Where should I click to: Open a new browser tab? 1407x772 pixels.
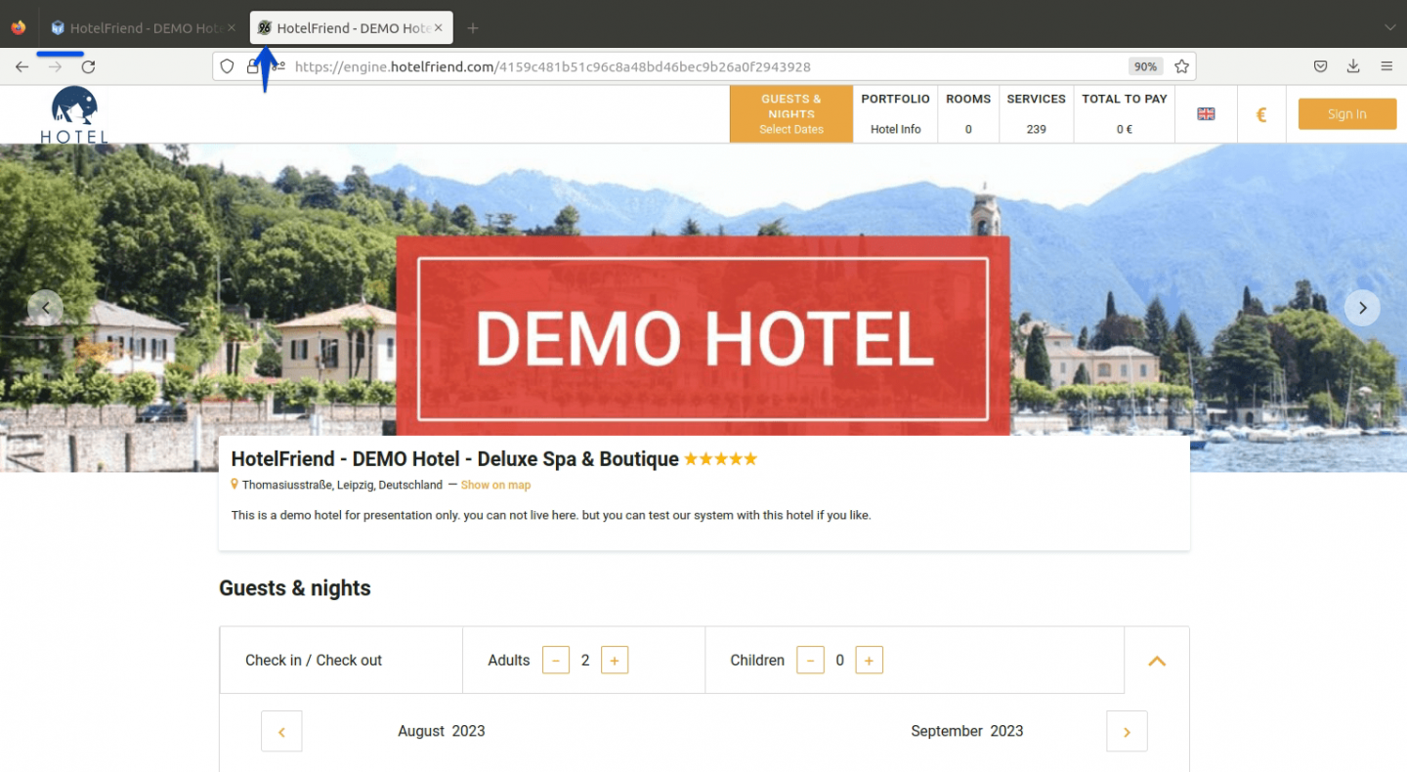point(473,28)
